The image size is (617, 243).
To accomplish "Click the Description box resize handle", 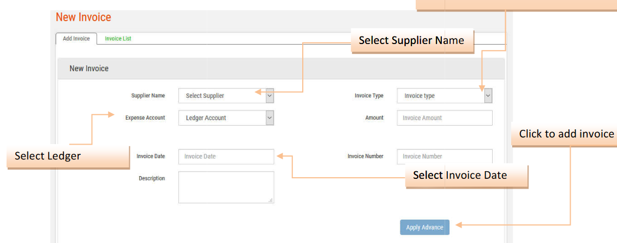I will tap(271, 200).
